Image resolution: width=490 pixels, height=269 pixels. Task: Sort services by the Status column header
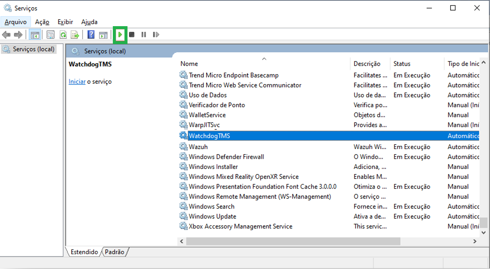pyautogui.click(x=402, y=64)
